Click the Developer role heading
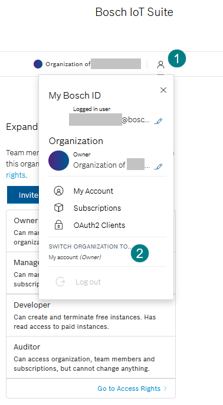The height and width of the screenshot is (405, 223). coord(32,305)
